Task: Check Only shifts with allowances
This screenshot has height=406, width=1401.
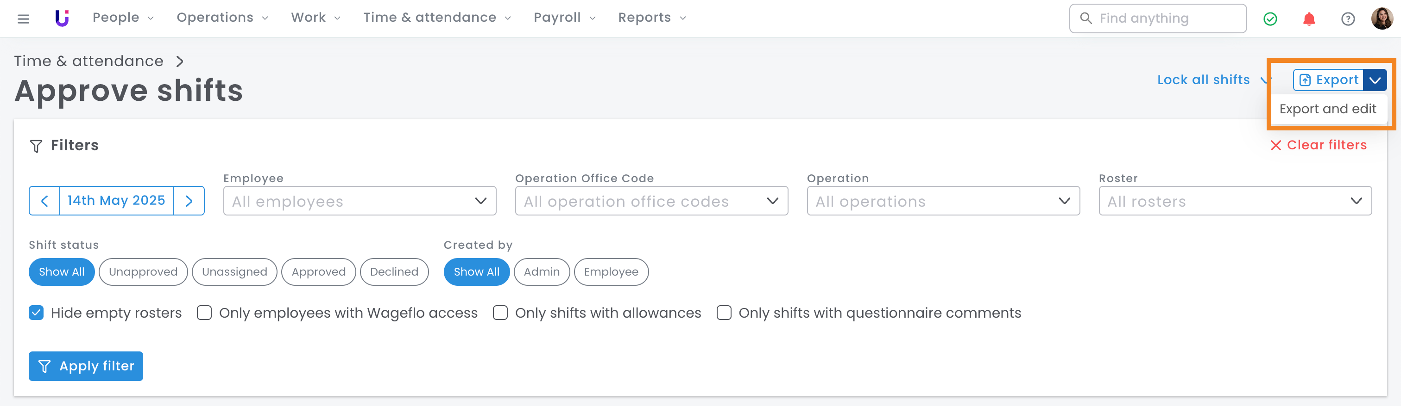Action: pos(500,313)
